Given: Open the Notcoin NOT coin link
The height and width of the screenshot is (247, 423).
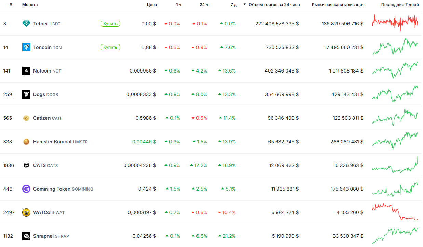Looking at the screenshot, I should click(x=47, y=71).
